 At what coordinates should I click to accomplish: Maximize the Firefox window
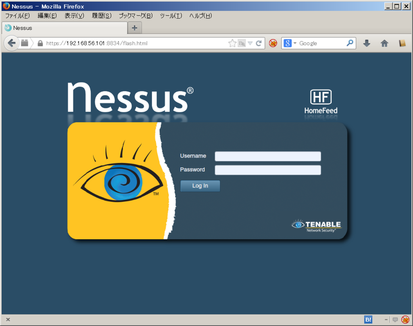click(397, 6)
